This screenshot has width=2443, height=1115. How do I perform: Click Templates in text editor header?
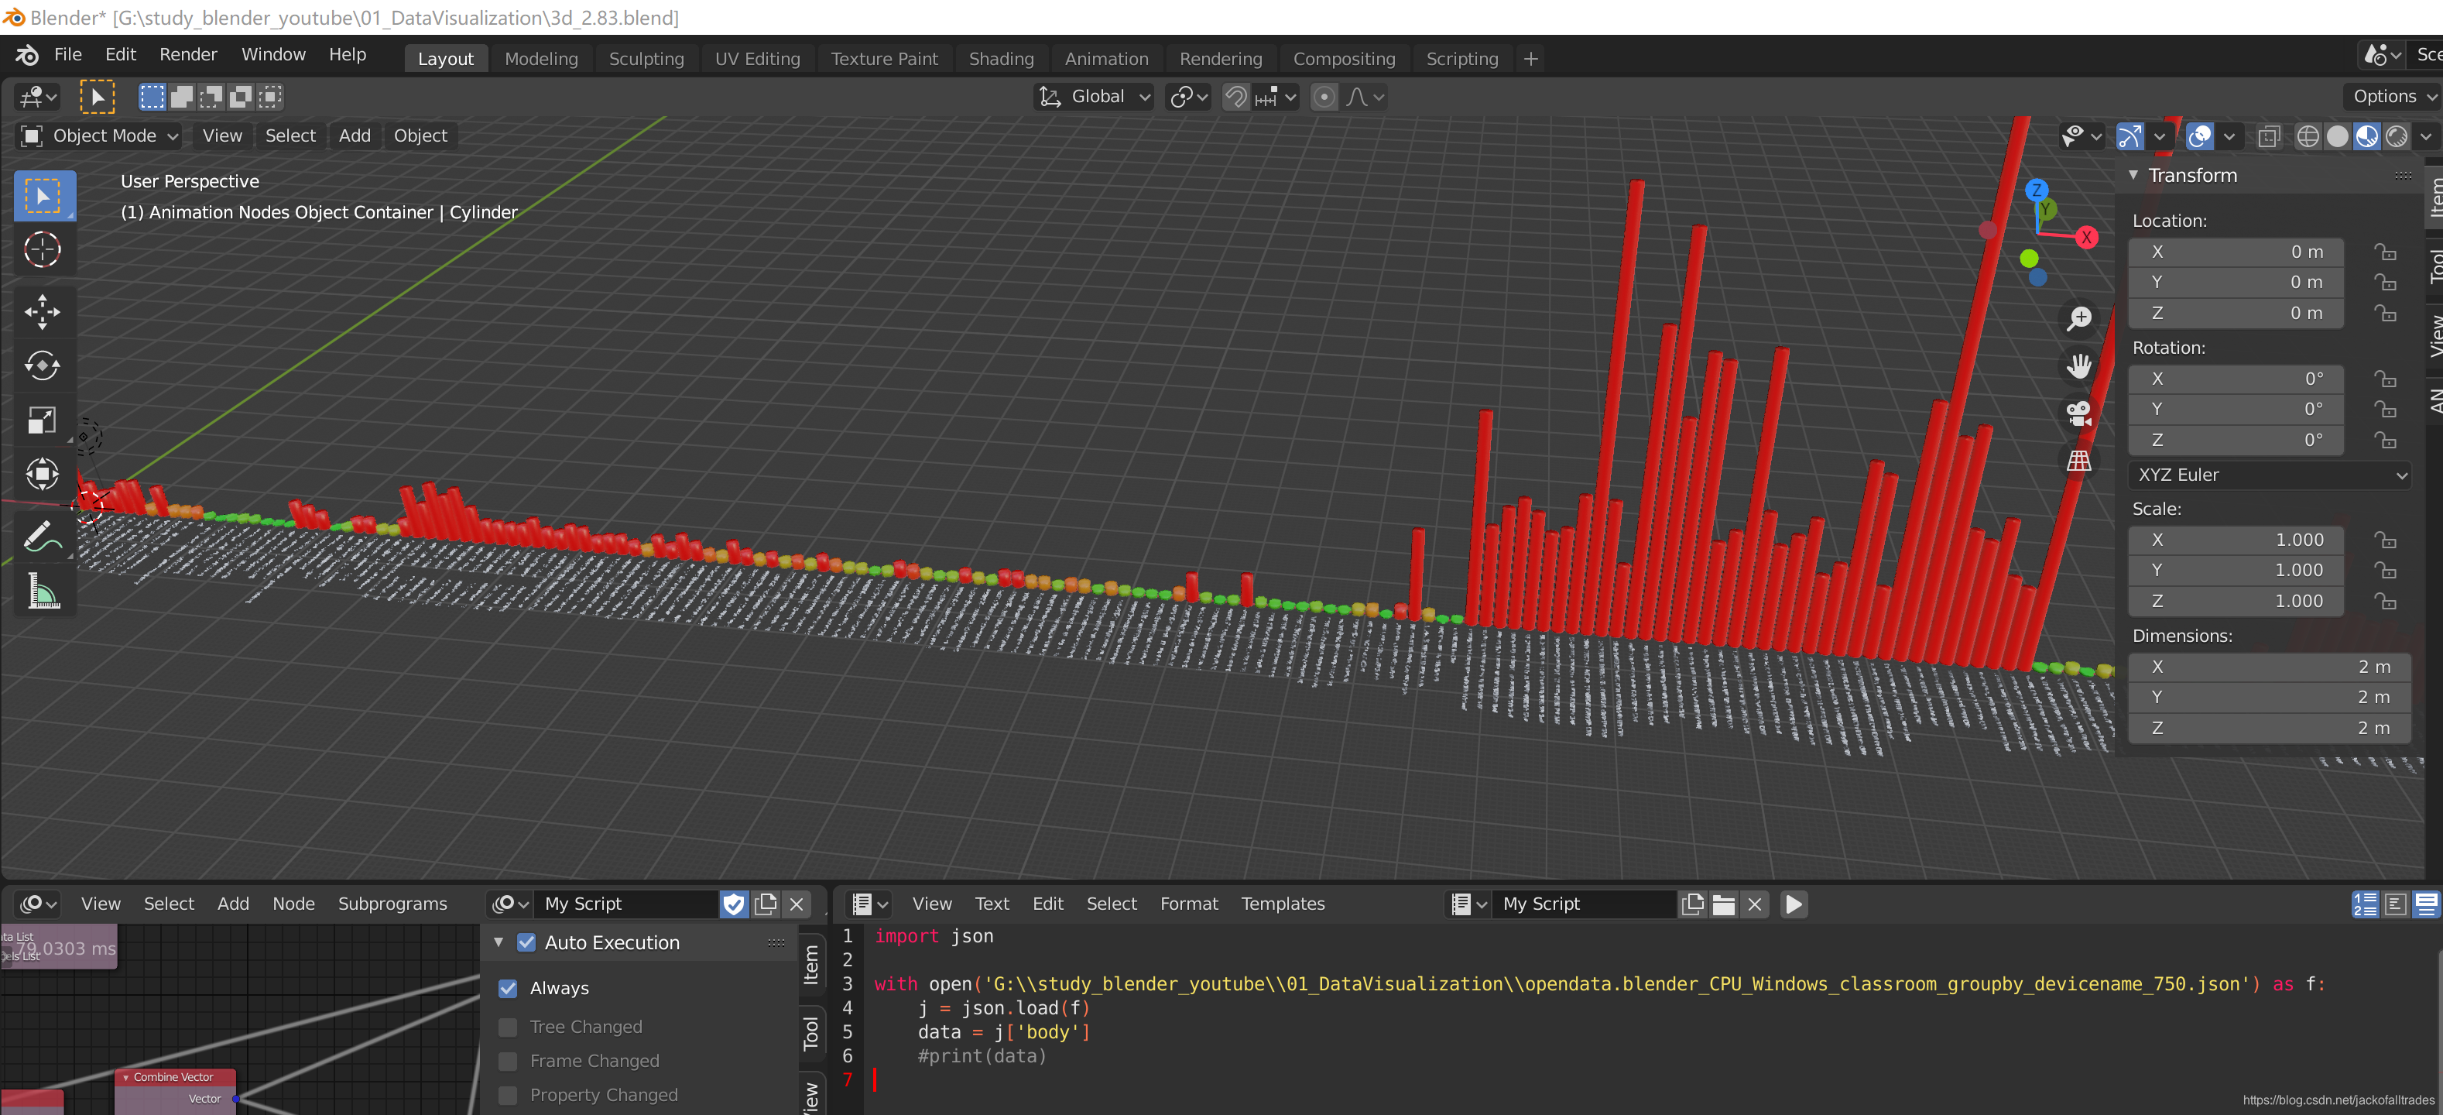point(1282,904)
